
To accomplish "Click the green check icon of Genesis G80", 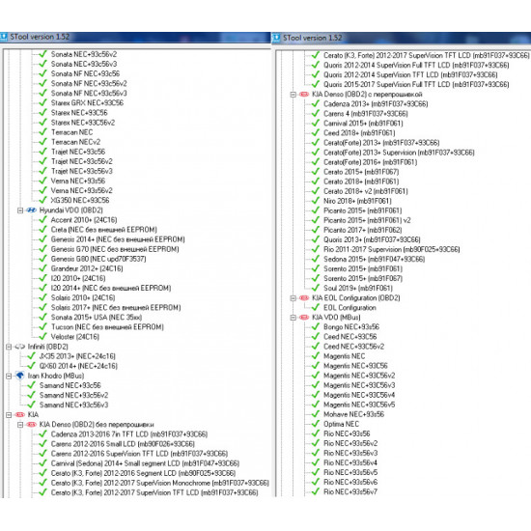I will coord(42,259).
